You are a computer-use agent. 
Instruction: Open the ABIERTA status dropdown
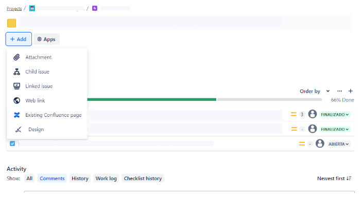coord(338,144)
